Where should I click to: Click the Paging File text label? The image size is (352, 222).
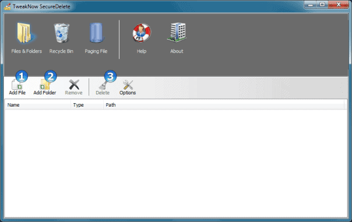pos(96,51)
